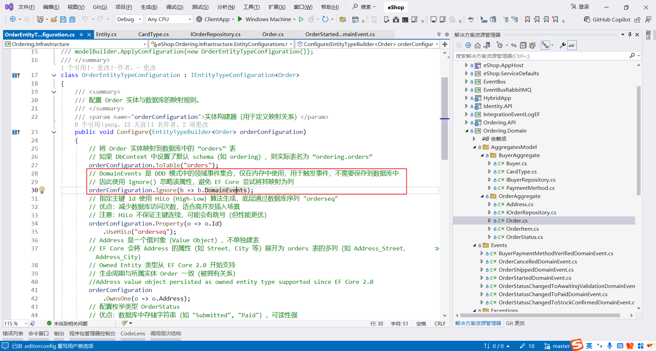Open the 工具(T) menu
This screenshot has height=351, width=656.
(x=251, y=7)
